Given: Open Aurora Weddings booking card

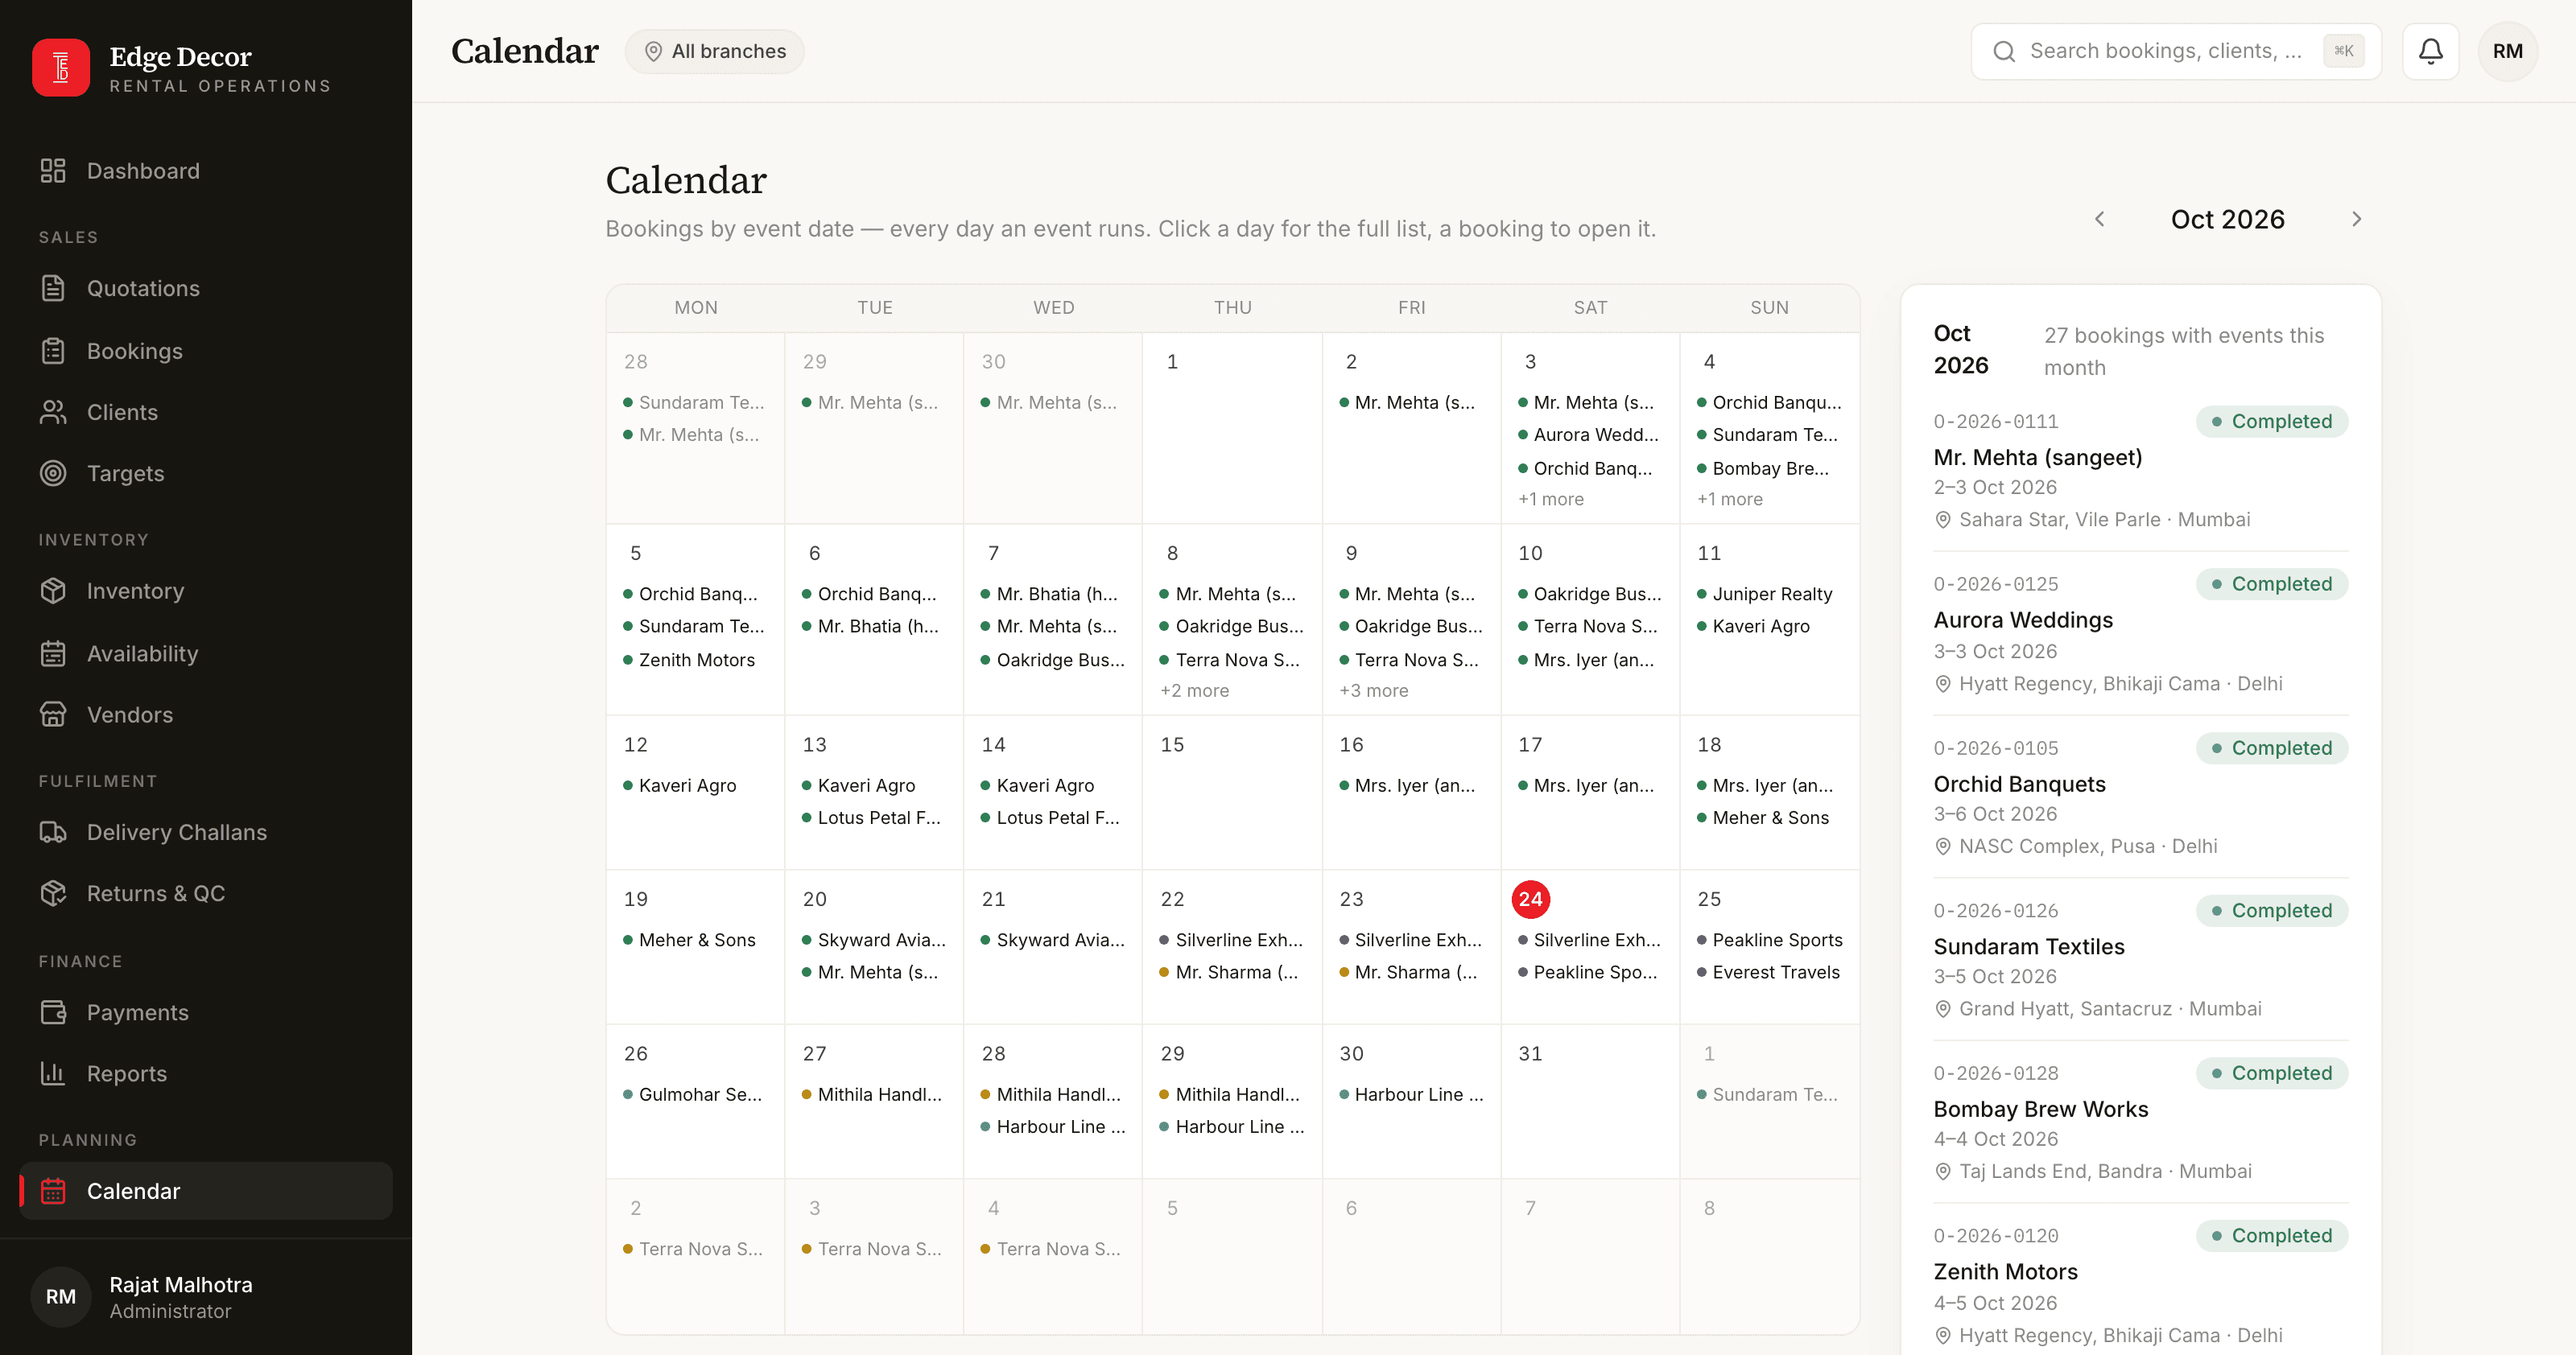Looking at the screenshot, I should [x=2140, y=633].
